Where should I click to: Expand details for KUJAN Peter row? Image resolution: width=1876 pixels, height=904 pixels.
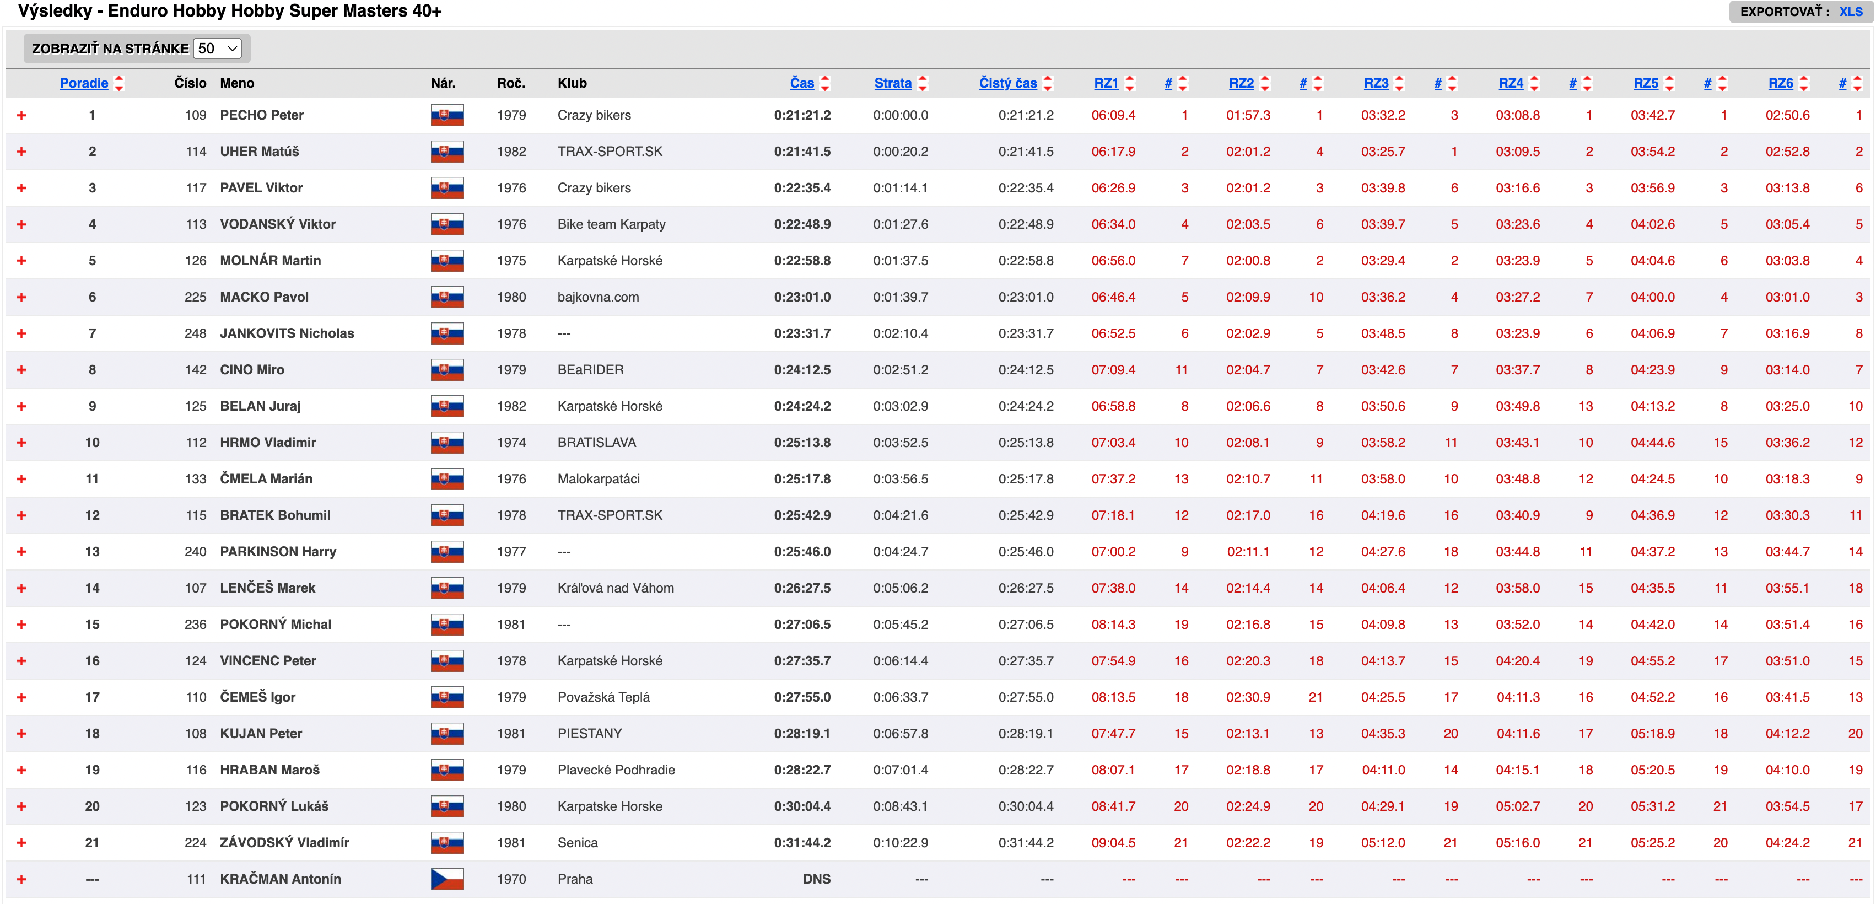(x=21, y=734)
